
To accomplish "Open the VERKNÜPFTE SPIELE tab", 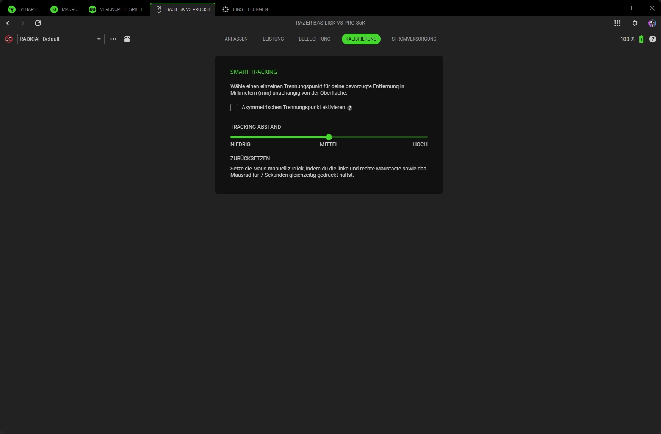I will [116, 9].
